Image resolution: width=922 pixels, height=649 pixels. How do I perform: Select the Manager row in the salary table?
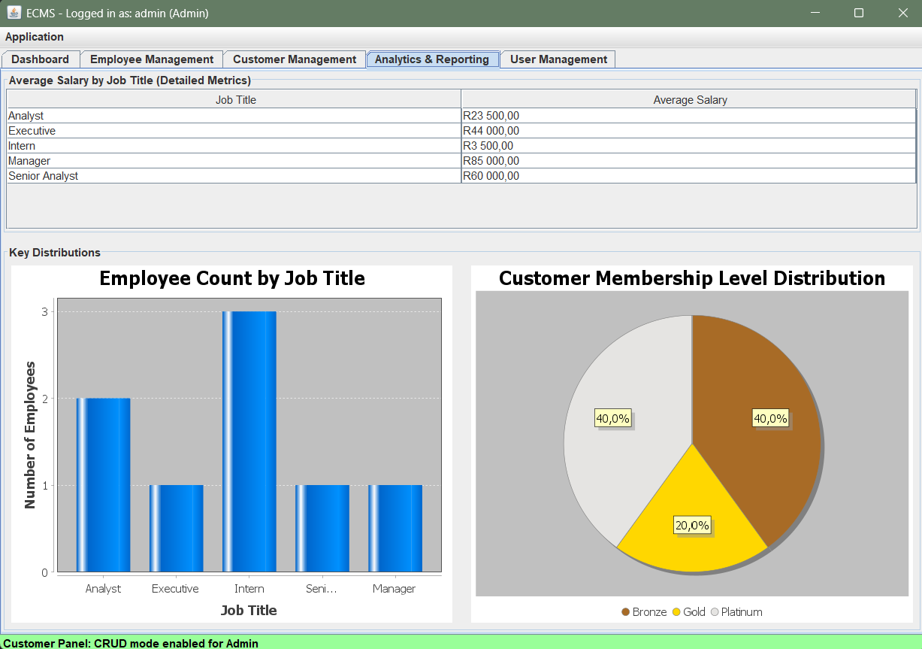click(x=225, y=160)
